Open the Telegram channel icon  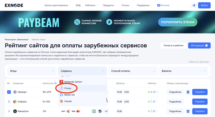pyautogui.click(x=194, y=5)
